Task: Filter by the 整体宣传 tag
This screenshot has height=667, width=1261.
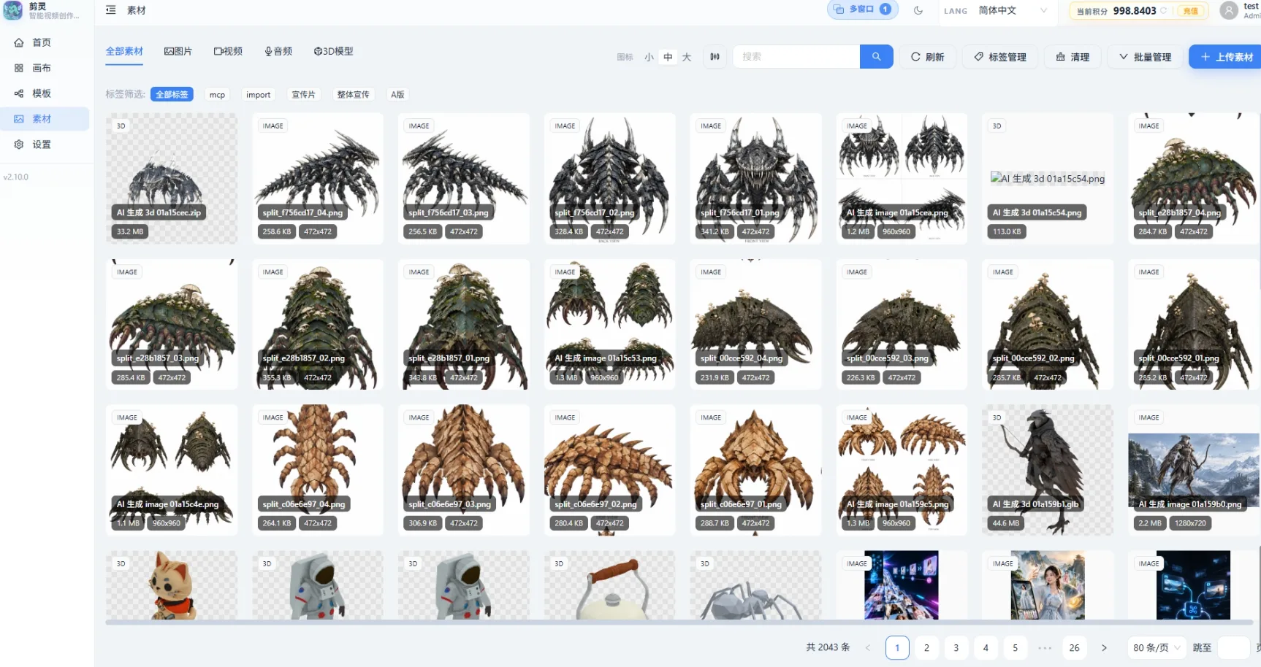Action: 353,94
